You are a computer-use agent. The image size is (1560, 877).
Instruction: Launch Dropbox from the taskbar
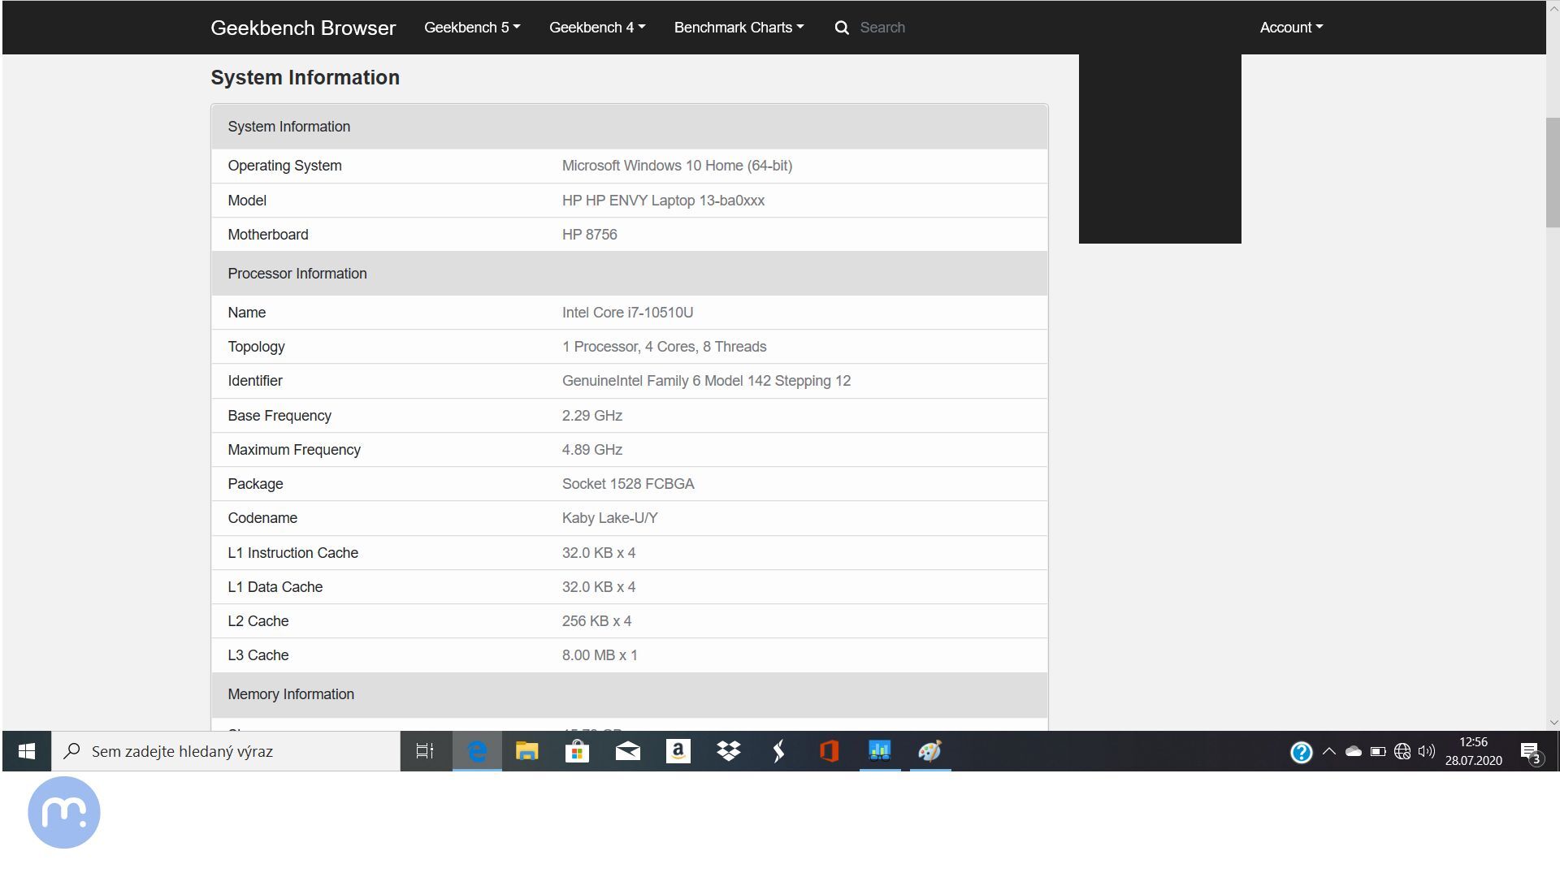tap(728, 751)
